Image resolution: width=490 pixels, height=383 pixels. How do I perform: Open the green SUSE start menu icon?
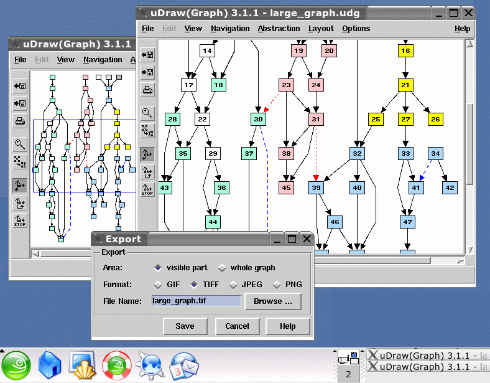click(x=16, y=366)
